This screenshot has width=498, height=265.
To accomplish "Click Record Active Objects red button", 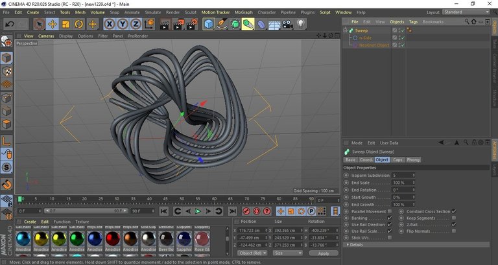I will pos(246,211).
